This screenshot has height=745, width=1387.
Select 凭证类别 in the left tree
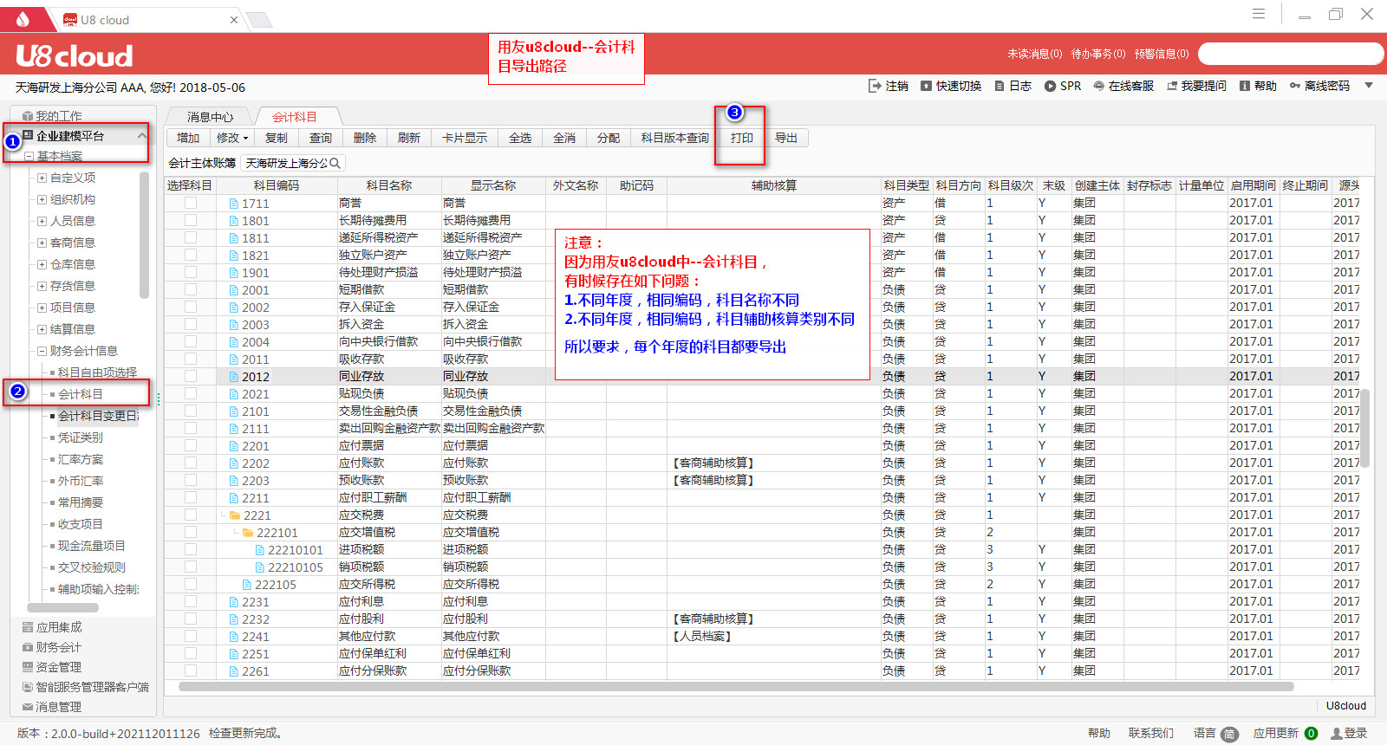(81, 437)
